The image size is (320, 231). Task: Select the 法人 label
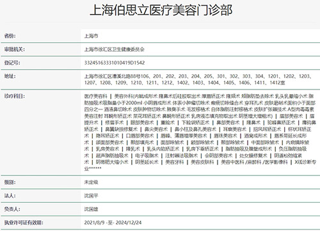click(10, 196)
